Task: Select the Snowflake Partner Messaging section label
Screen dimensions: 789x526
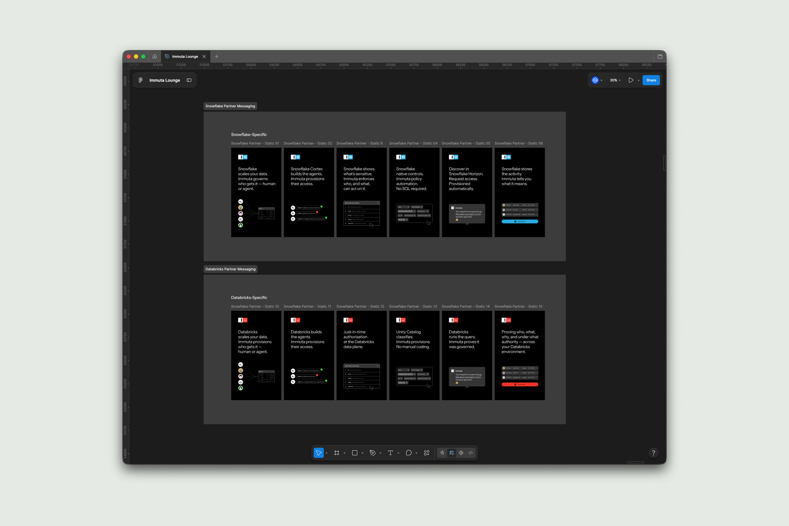Action: pos(230,106)
